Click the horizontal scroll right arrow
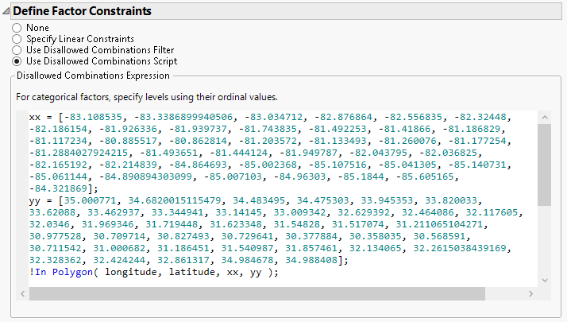Viewport: 567px width, 322px height. click(530, 294)
